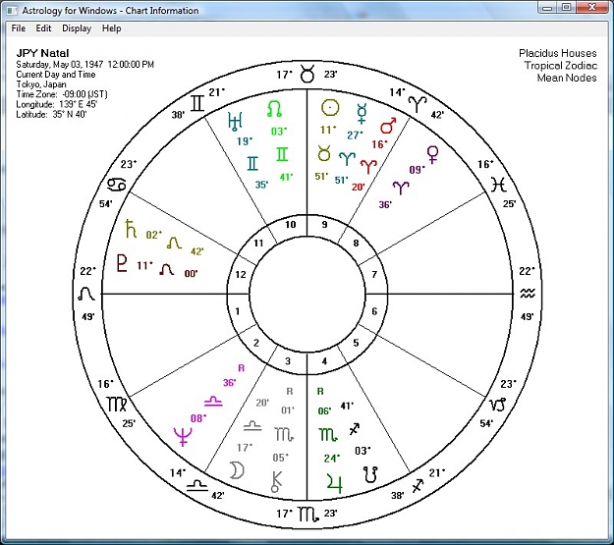Screen dimensions: 614x545
Task: Click the black Sagittarius glyph in house four
Action: [354, 429]
